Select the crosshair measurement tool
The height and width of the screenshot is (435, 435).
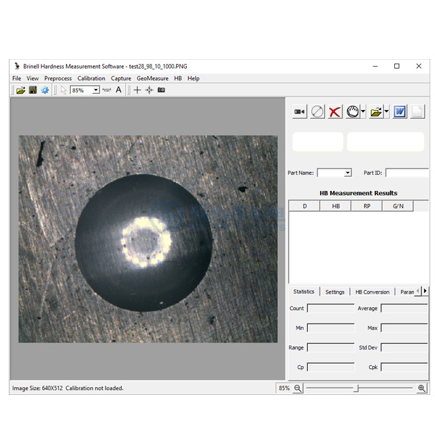137,90
